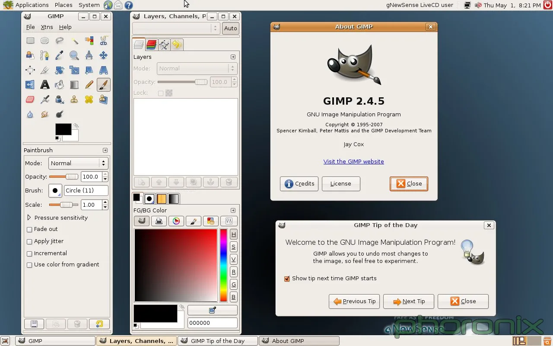
Task: Click the Paintbrush Opacity slider
Action: click(64, 176)
